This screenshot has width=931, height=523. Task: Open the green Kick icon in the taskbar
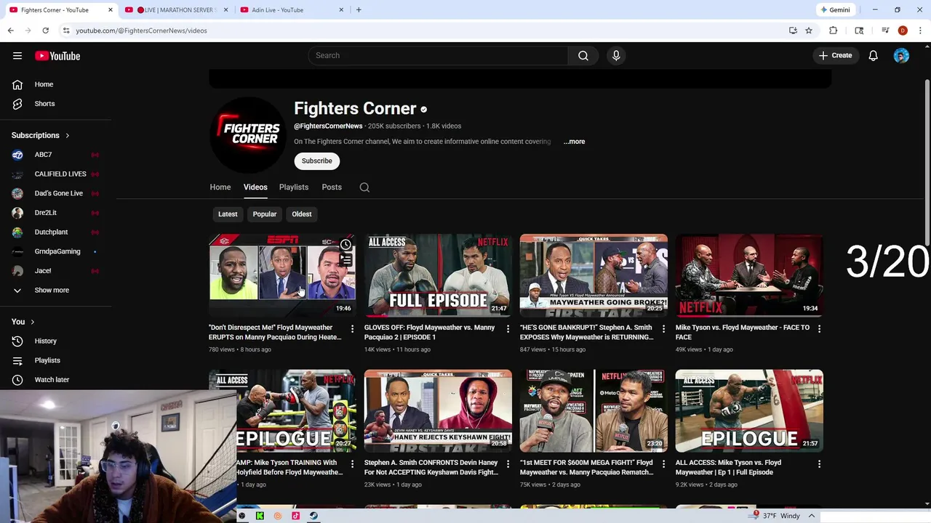click(260, 516)
